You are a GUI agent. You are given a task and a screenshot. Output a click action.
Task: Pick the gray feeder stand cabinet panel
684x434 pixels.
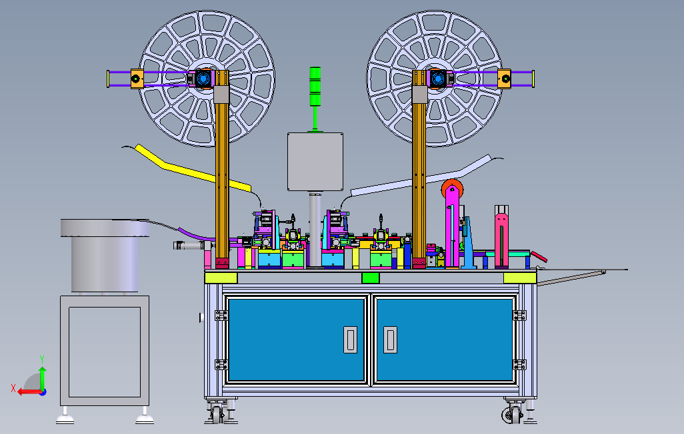click(x=105, y=351)
